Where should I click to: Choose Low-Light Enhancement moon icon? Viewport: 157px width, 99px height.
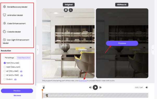coord(4,40)
